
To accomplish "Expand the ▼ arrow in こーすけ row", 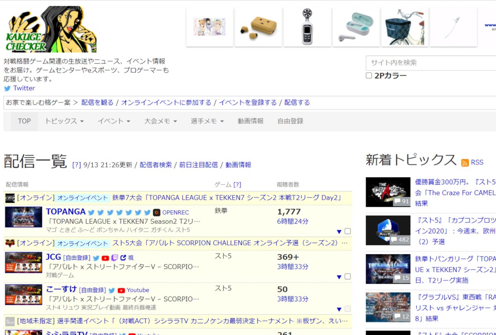I will [339, 309].
